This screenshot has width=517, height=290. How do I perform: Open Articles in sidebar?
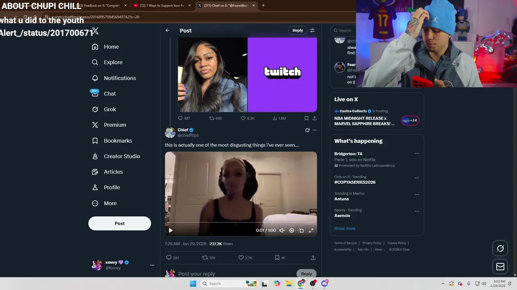(107, 172)
